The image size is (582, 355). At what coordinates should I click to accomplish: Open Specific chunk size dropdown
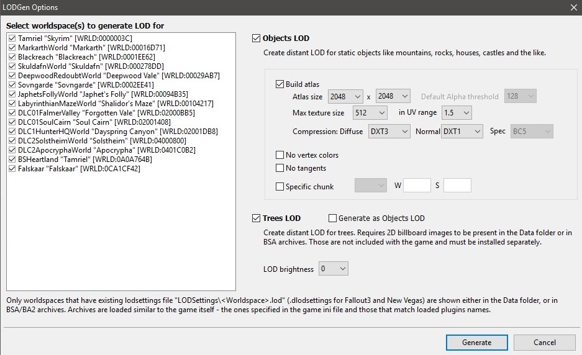click(371, 186)
